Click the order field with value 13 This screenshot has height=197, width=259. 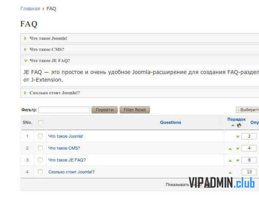tap(249, 172)
